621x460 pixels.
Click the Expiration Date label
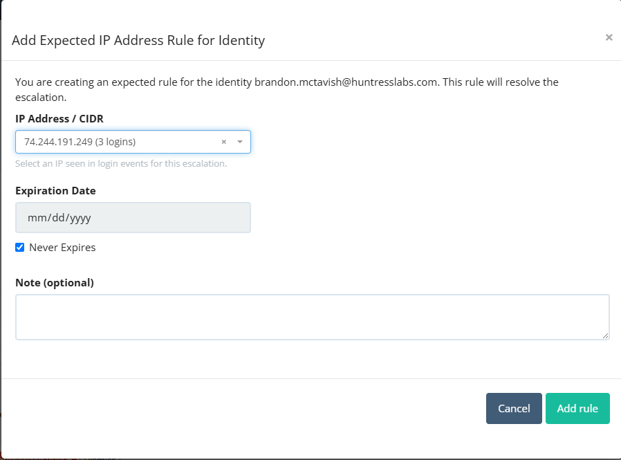(x=55, y=191)
